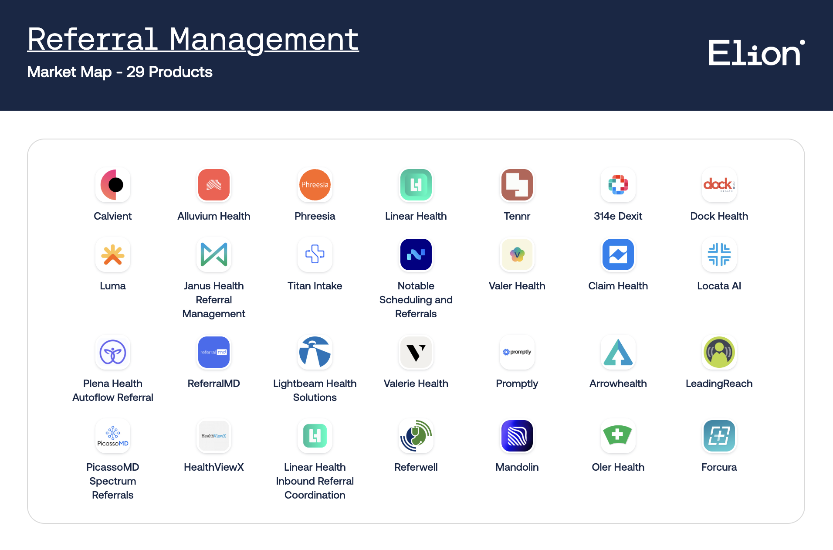The height and width of the screenshot is (550, 833).
Task: Click the HealthViewX logo icon
Action: 214,436
